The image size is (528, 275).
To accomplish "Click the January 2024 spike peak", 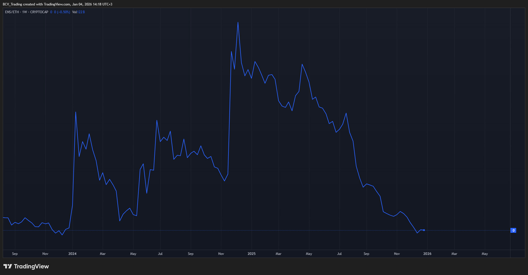I will pyautogui.click(x=76, y=112).
